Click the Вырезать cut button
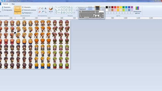Screen dimensions: 162x91 click(x=6, y=7)
